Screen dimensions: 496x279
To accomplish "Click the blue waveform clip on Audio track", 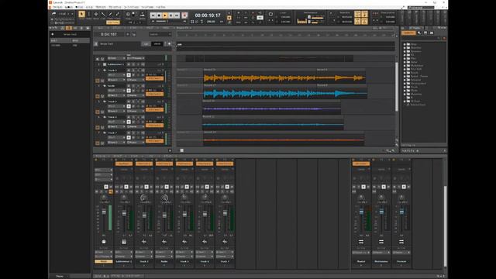I will point(285,93).
